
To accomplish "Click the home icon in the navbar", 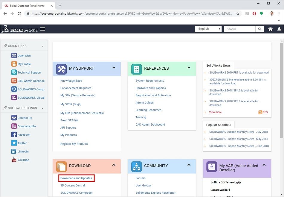I will [x=270, y=29].
